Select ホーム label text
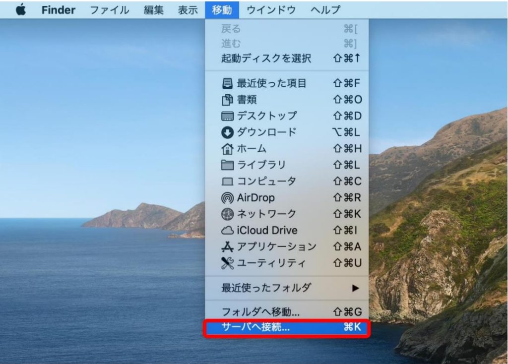Viewport: 508px width, 364px height. click(252, 149)
